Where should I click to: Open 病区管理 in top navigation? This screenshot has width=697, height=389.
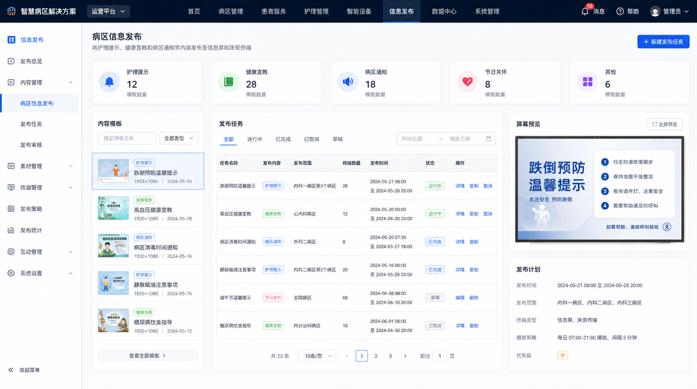click(231, 12)
